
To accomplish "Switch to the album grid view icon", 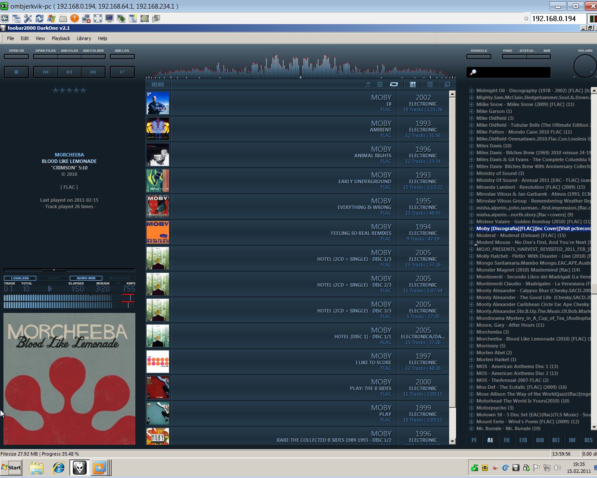I will (x=413, y=84).
